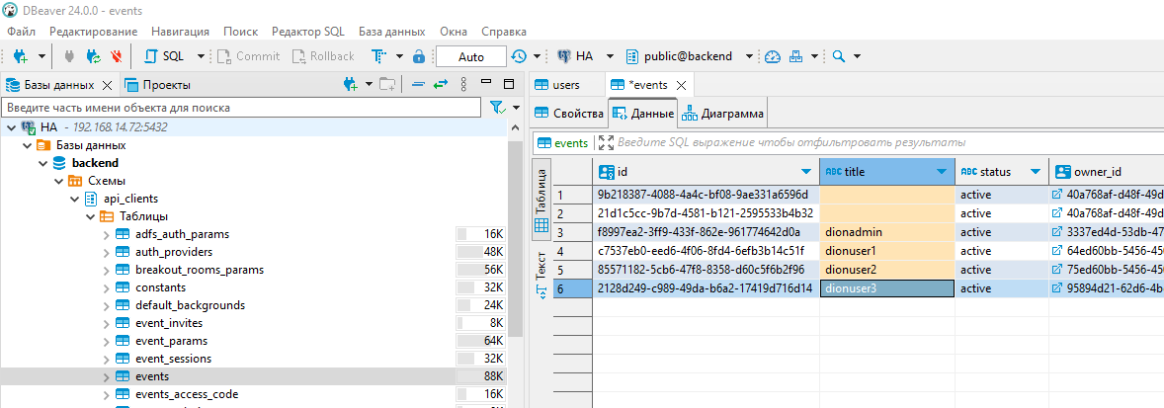Expand the events table node in tree
Viewport: 1164px width, 408px height.
coord(106,376)
